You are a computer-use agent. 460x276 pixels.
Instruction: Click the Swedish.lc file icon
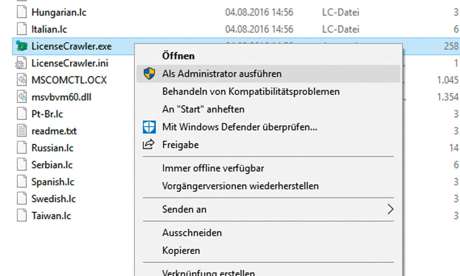[x=21, y=198]
